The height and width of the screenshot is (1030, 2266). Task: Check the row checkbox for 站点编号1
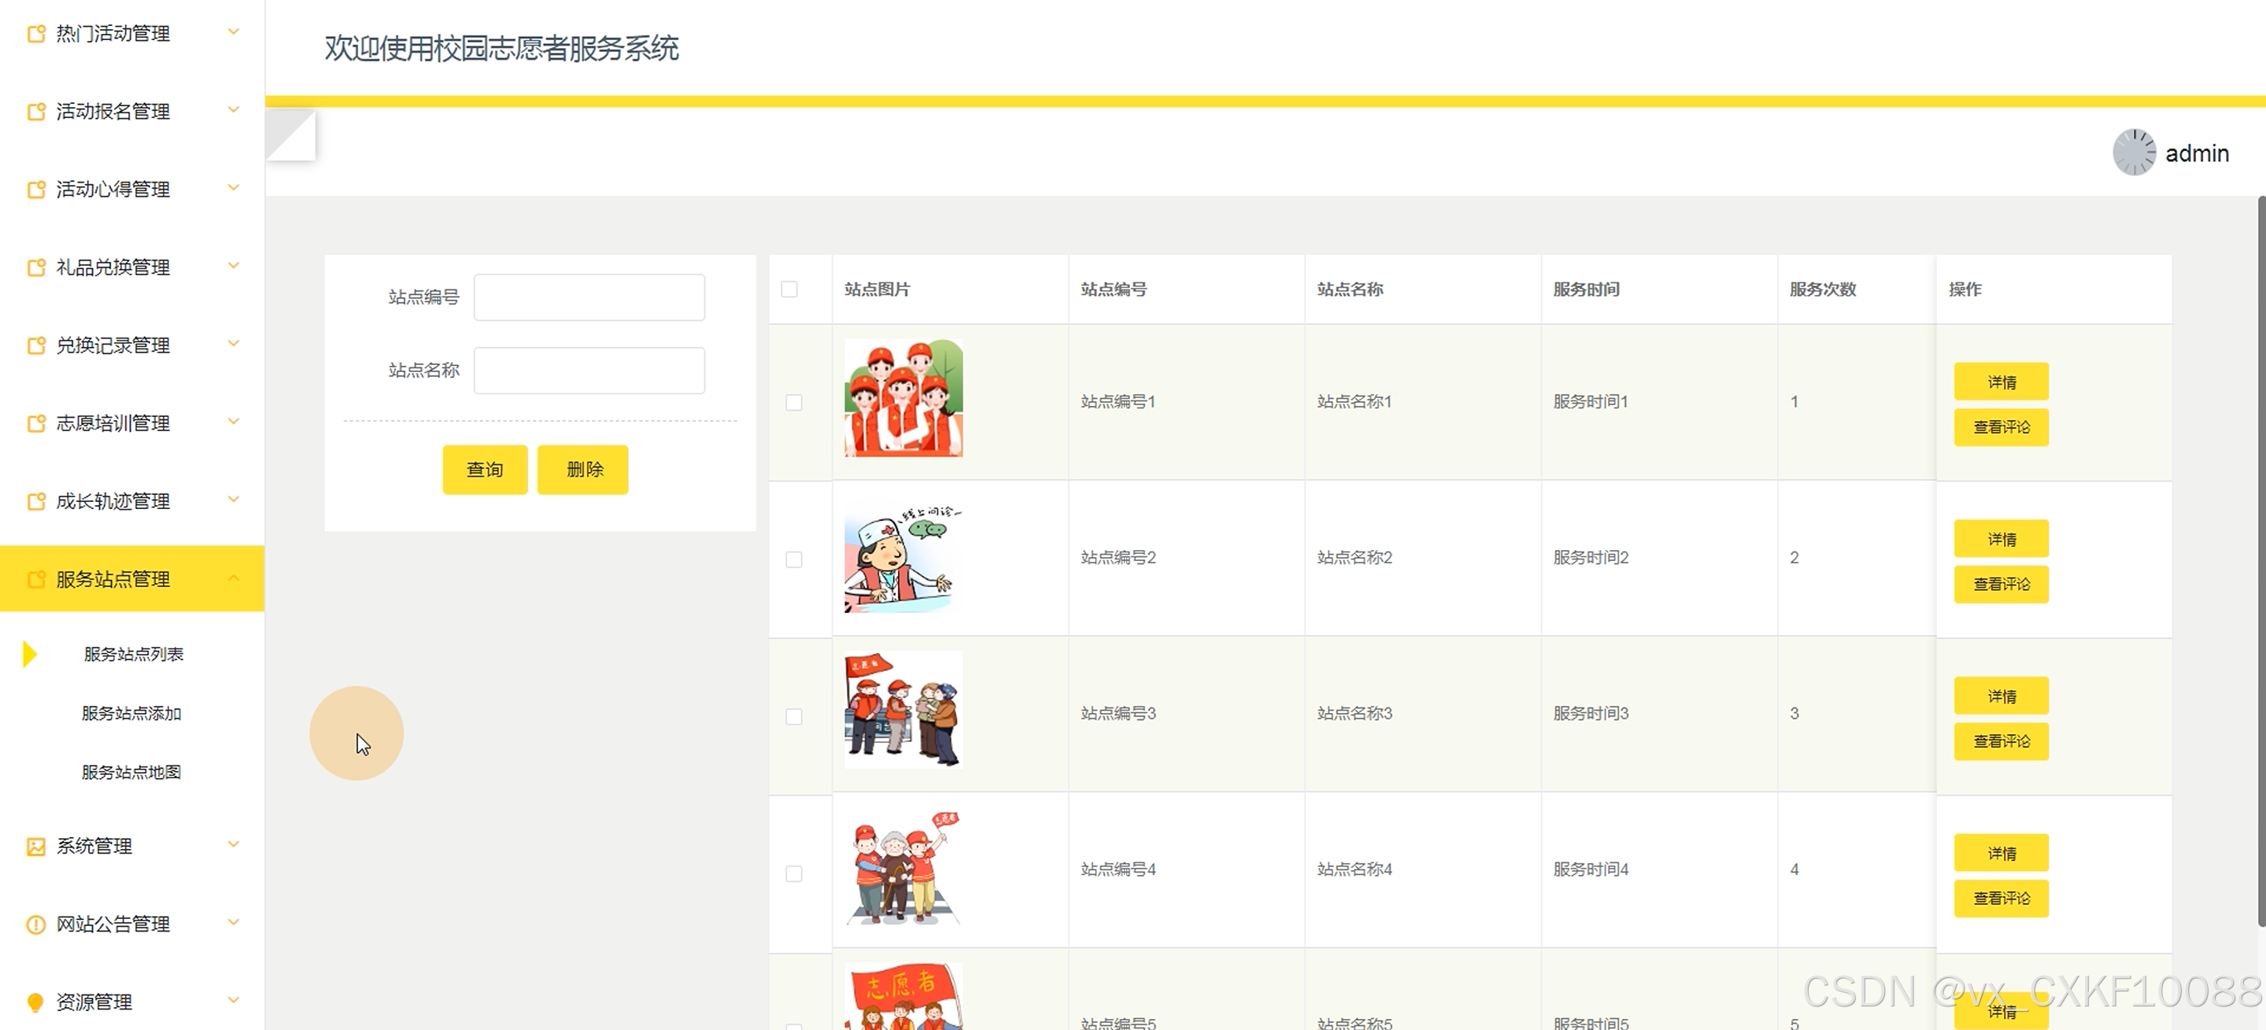(793, 402)
